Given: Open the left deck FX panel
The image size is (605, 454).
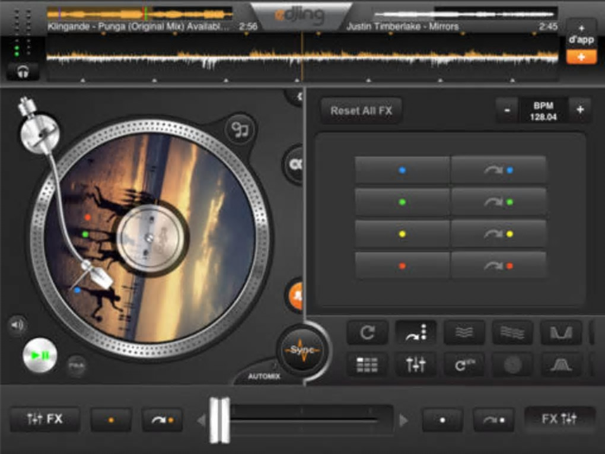Looking at the screenshot, I should pyautogui.click(x=44, y=419).
